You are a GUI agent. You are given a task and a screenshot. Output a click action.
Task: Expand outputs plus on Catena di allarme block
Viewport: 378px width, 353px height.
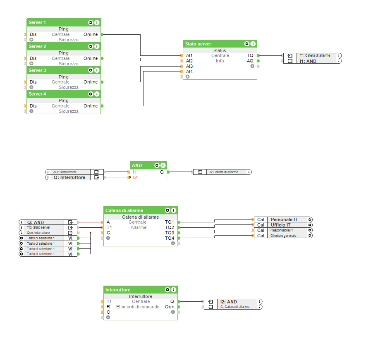(x=173, y=243)
